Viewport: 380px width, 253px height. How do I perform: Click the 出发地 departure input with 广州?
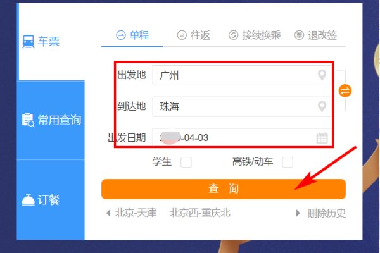[242, 75]
